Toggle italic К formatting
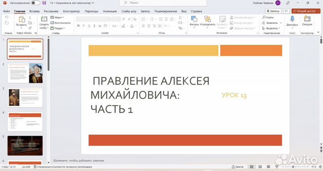Image resolution: width=323 pixels, height=171 pixels. pyautogui.click(x=83, y=26)
